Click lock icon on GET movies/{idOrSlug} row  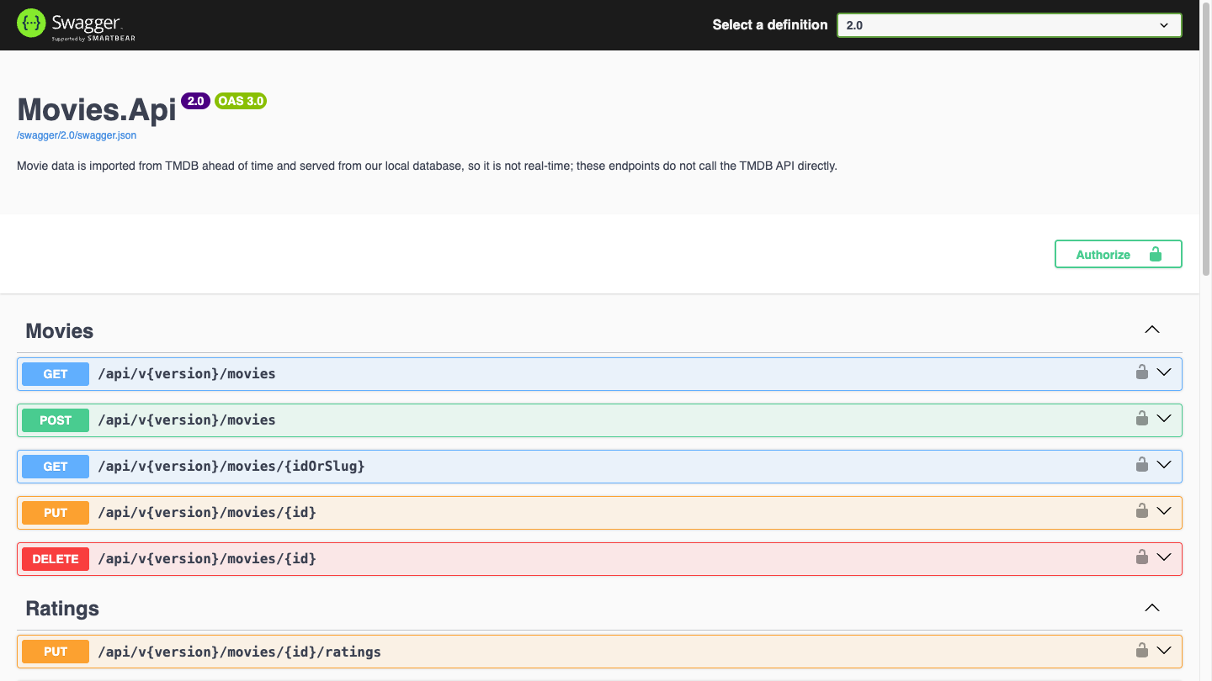coord(1142,464)
